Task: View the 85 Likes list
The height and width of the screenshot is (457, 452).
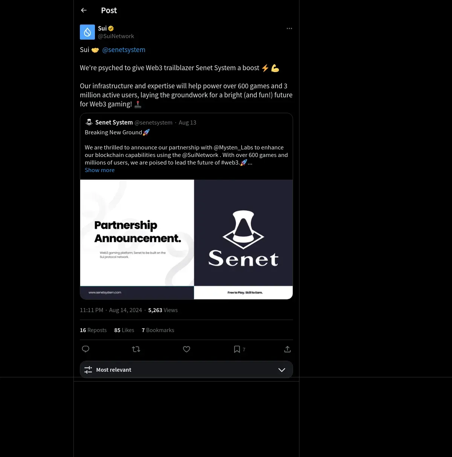Action: (124, 330)
